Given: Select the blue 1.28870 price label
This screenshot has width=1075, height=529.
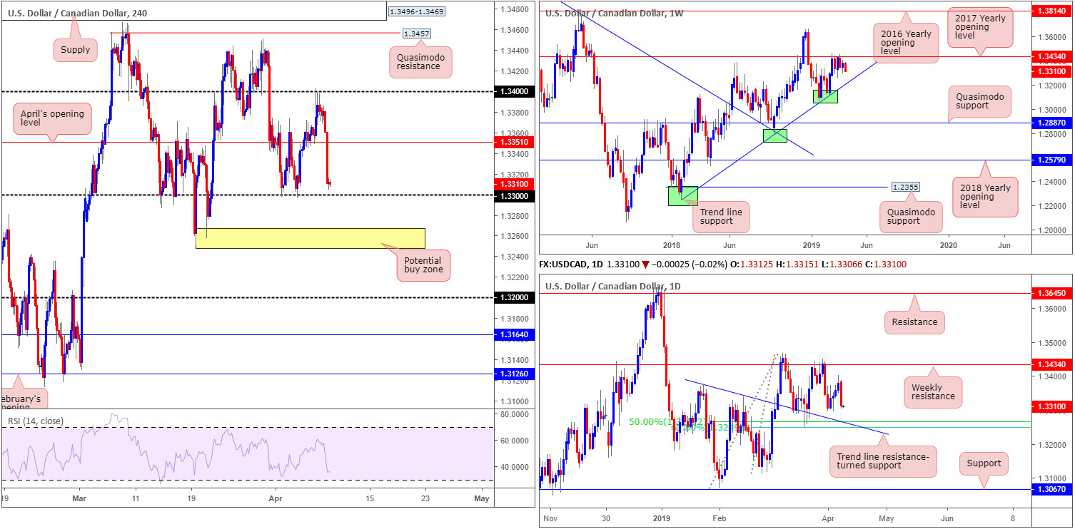Looking at the screenshot, I should [x=1054, y=123].
